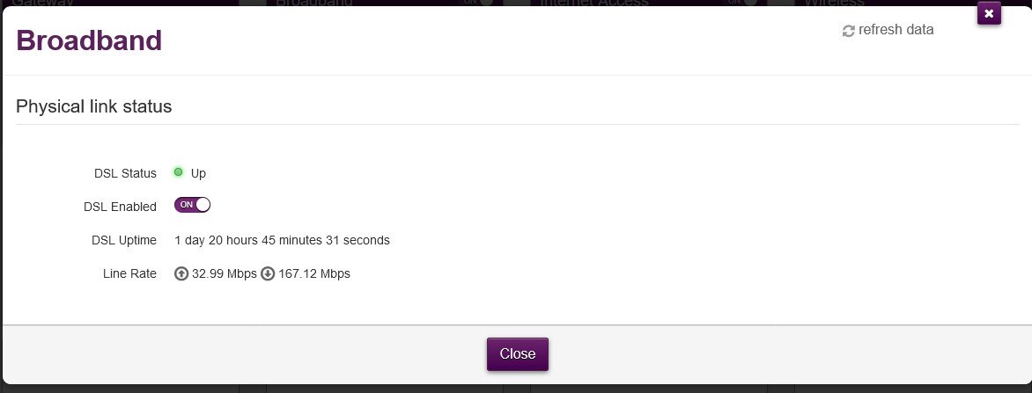Click the Line Rate field label
This screenshot has height=393, width=1032.
[129, 273]
